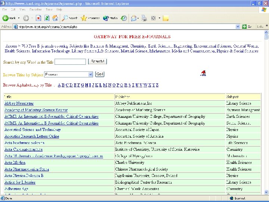Click the address bar URL field
The image size is (269, 202).
[x=127, y=27]
